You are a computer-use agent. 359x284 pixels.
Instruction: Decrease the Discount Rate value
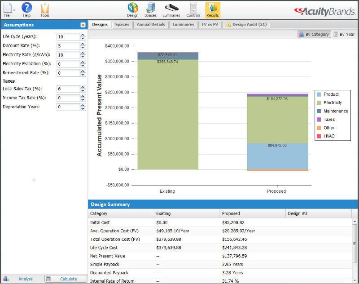pos(83,47)
